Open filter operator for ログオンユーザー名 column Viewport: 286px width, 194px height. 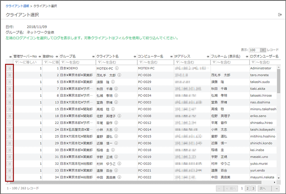(x=253, y=62)
